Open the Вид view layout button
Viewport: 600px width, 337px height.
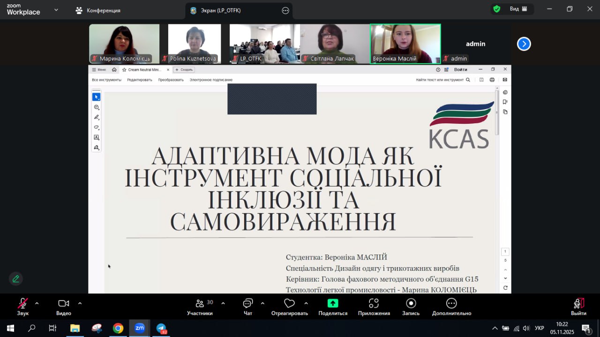(518, 9)
